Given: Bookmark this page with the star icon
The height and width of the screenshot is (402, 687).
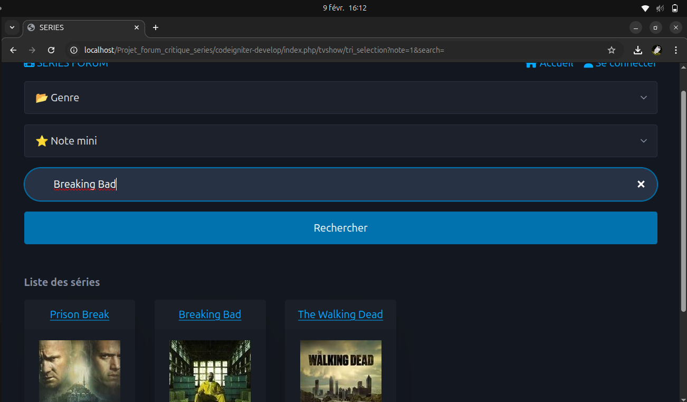Looking at the screenshot, I should tap(612, 50).
